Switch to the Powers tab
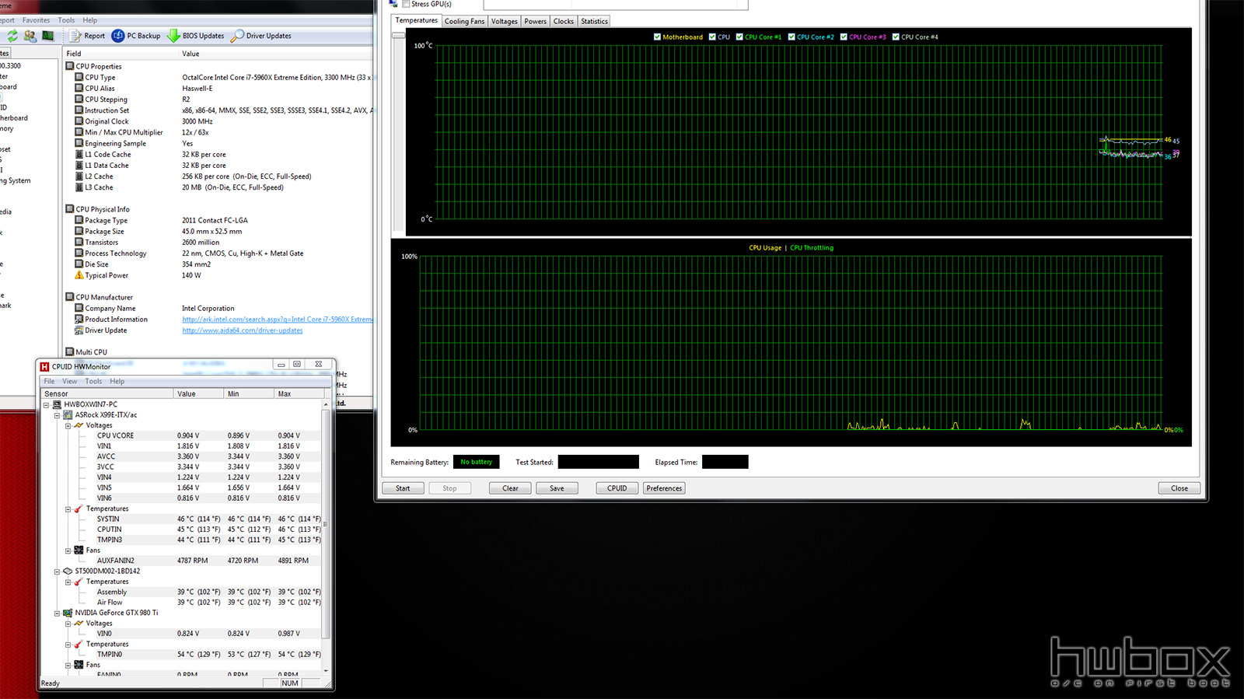The image size is (1244, 699). tap(535, 21)
